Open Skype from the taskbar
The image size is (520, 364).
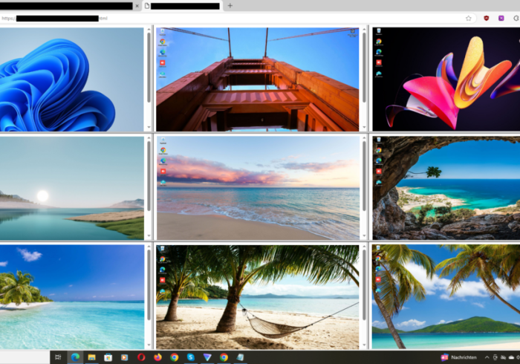tap(191, 357)
